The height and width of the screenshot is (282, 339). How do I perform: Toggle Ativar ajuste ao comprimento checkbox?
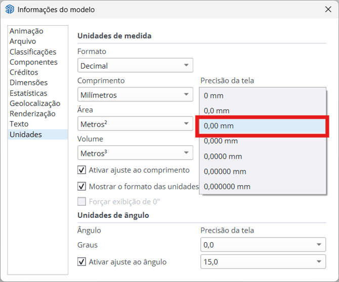(x=82, y=170)
